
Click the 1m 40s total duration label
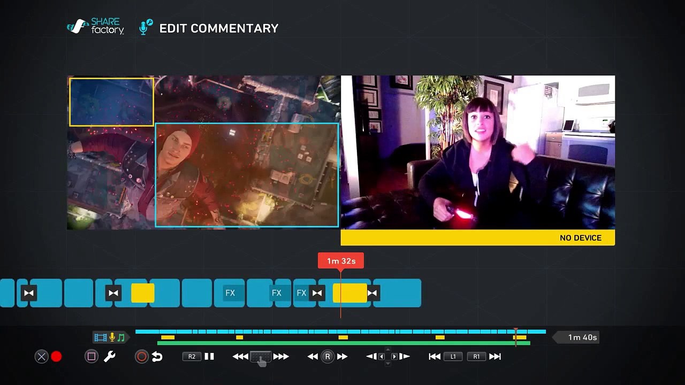tap(582, 337)
